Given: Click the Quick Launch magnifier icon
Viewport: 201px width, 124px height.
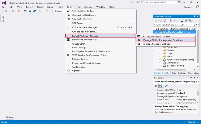Looking at the screenshot, I should pos(178,2).
